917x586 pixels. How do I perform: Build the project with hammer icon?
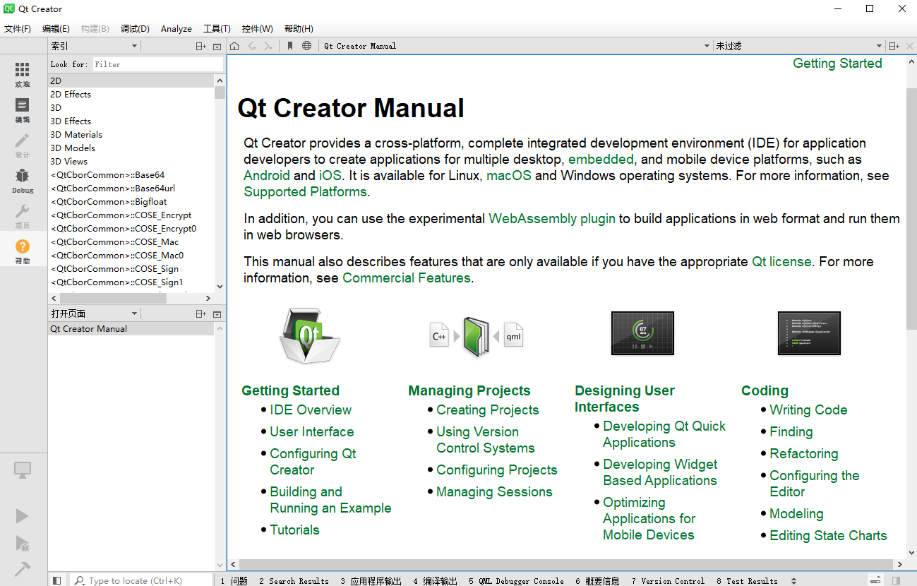click(23, 569)
